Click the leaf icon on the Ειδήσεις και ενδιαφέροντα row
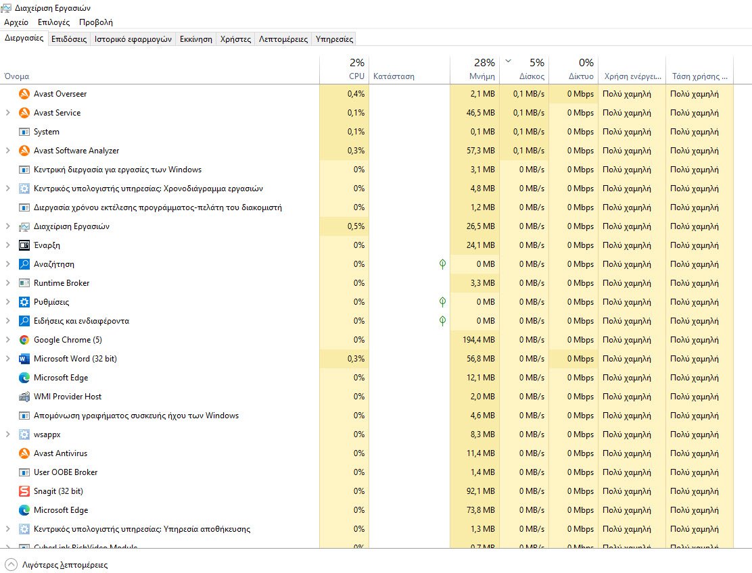Viewport: 752px width, 573px height. click(x=443, y=321)
